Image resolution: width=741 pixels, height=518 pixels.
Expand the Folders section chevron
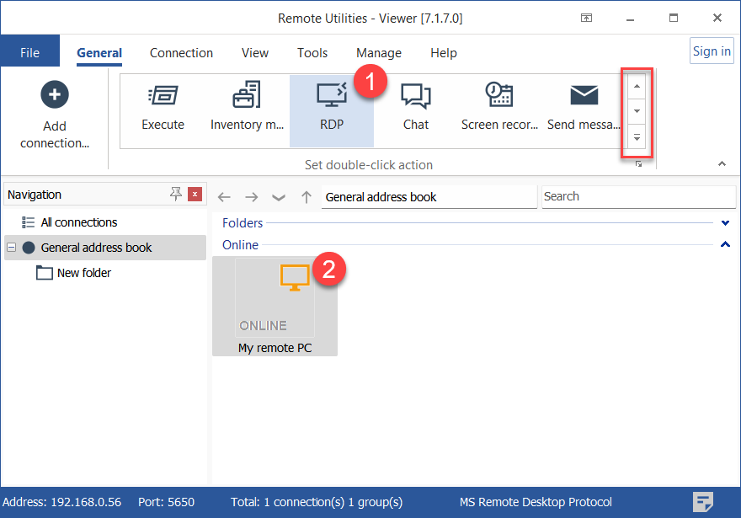tap(725, 223)
